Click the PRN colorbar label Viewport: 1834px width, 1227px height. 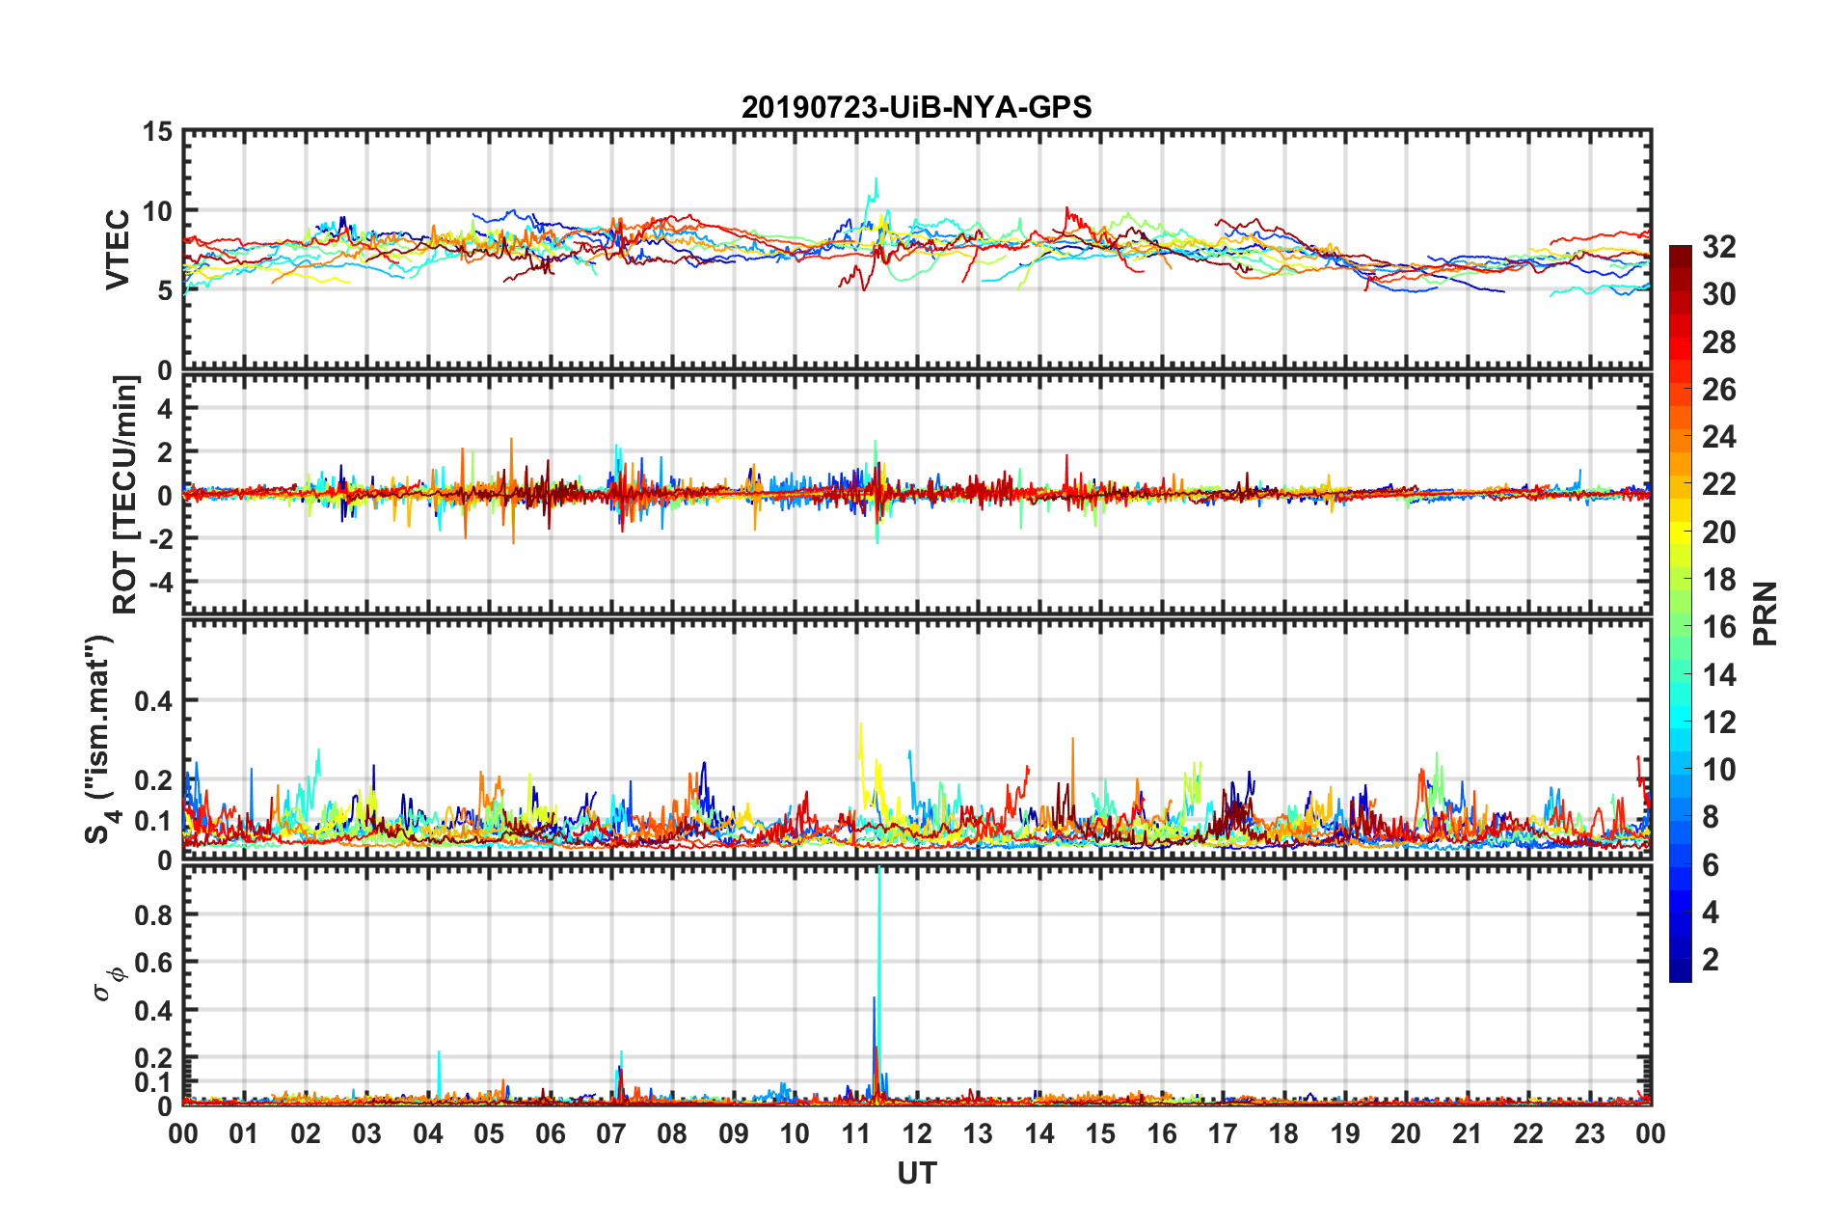(x=1765, y=613)
